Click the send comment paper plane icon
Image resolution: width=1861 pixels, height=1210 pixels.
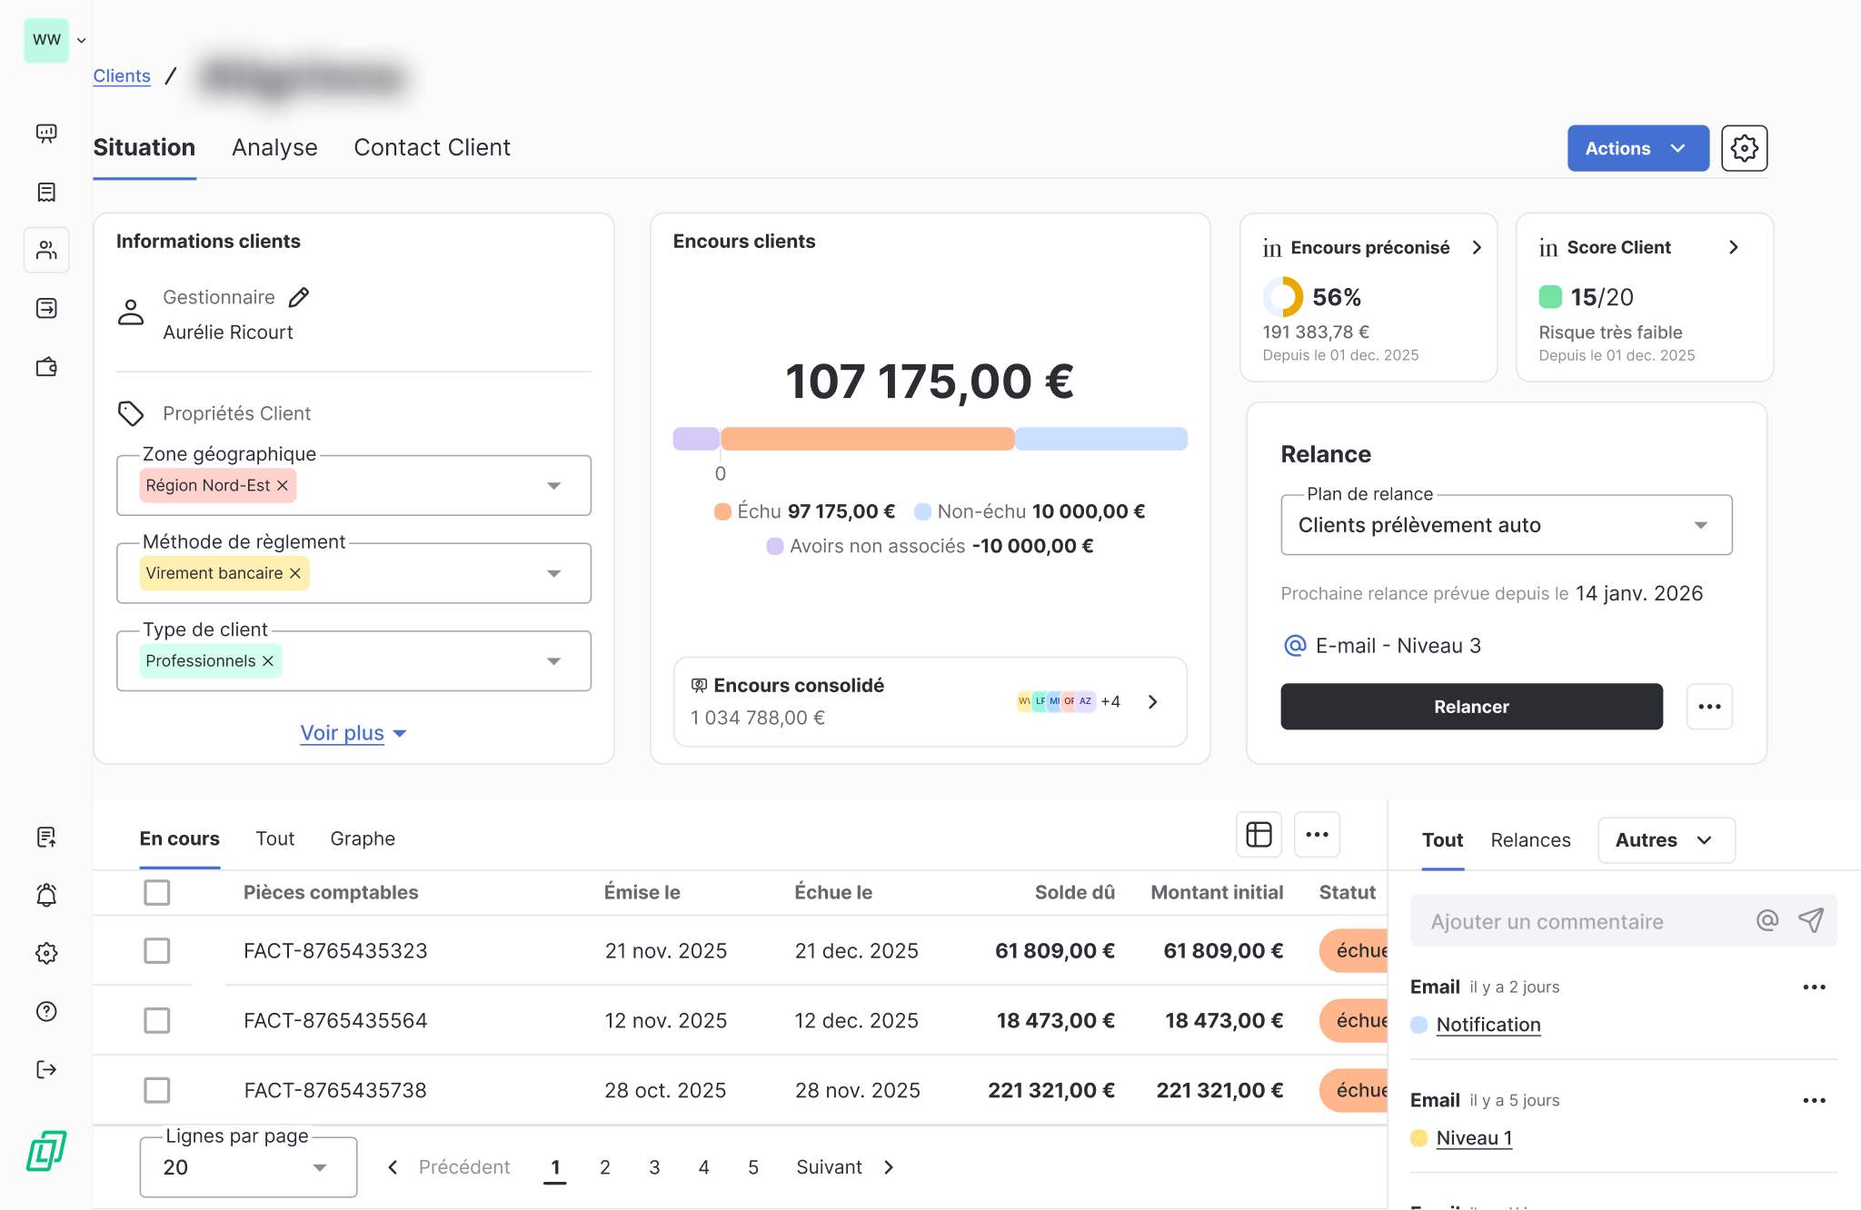coord(1810,920)
